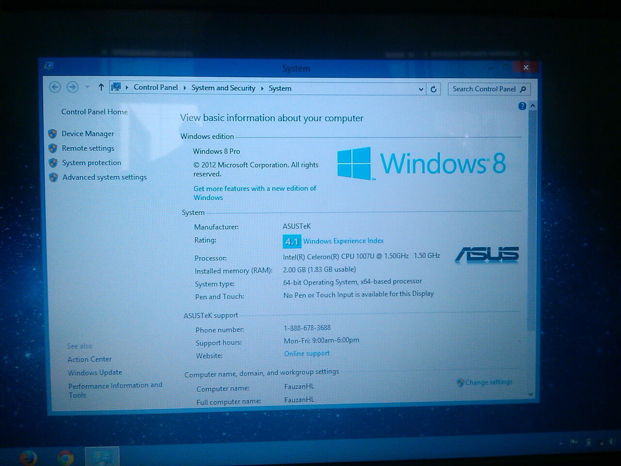The width and height of the screenshot is (621, 466).
Task: Open the Control Panel breadcrumb
Action: [156, 87]
